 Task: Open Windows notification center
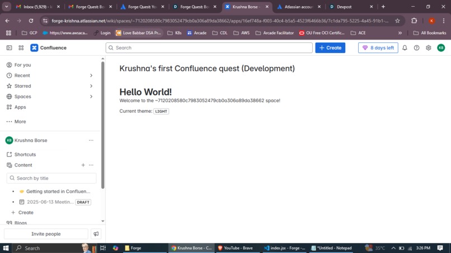(x=440, y=248)
